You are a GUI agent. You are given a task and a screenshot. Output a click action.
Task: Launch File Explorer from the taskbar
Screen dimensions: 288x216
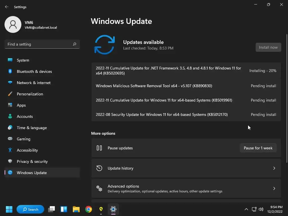76,209
